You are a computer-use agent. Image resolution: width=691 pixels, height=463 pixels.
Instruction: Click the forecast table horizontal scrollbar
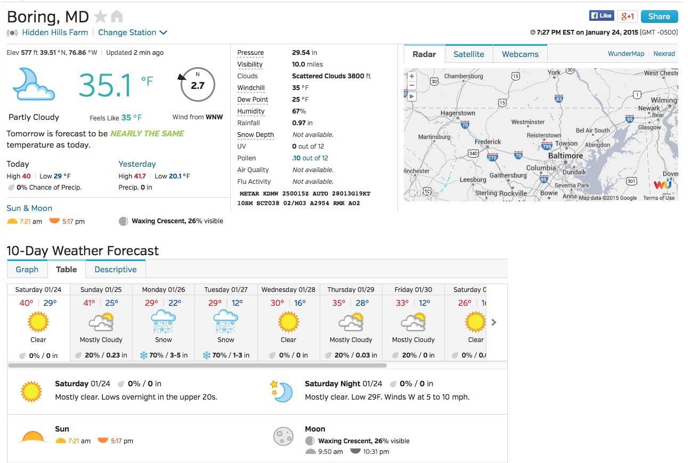tap(197, 365)
